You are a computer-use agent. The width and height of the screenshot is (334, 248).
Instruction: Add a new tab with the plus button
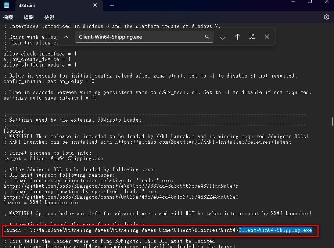112,5
